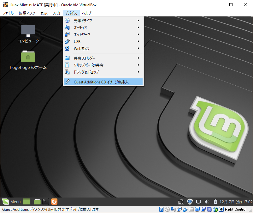Viewport: 253px width, 213px height.
Task: Open the ヘルプ menu
Action: coord(86,13)
